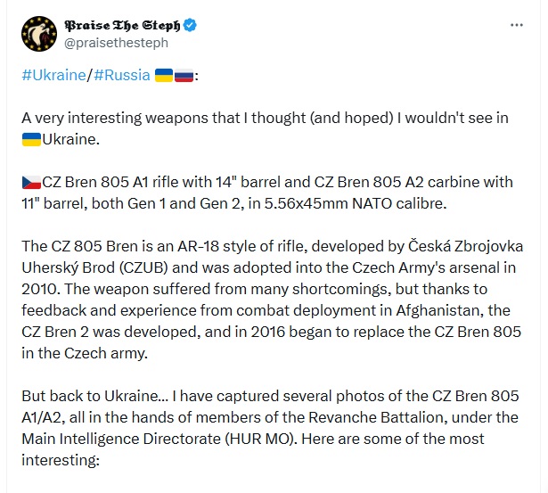Image resolution: width=548 pixels, height=493 pixels.
Task: Click the blue verified badge
Action: [190, 25]
